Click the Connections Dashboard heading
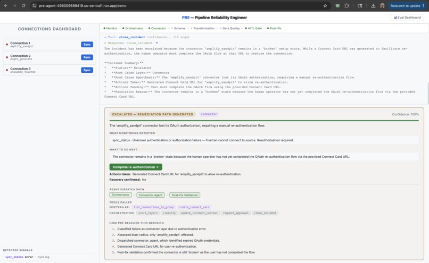The width and height of the screenshot is (429, 263). (49, 29)
